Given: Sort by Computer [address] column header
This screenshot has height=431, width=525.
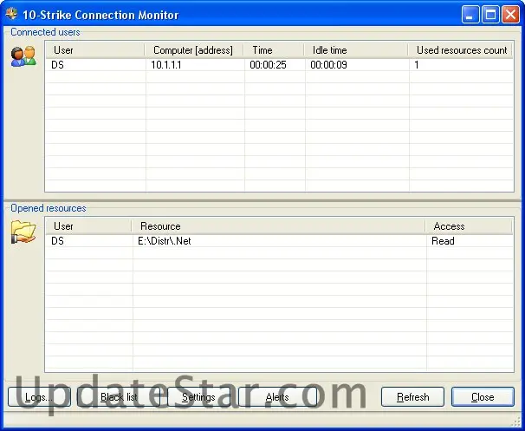Looking at the screenshot, I should (194, 50).
